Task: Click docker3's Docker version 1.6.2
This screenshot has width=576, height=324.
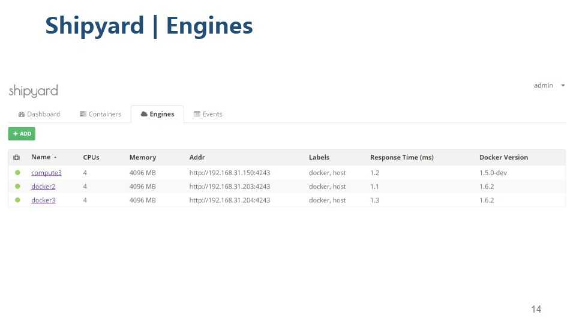Action: point(487,200)
